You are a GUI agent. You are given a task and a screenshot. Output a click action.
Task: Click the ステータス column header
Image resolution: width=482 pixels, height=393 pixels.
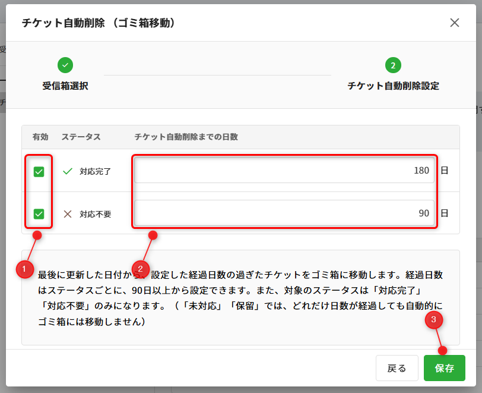click(81, 137)
